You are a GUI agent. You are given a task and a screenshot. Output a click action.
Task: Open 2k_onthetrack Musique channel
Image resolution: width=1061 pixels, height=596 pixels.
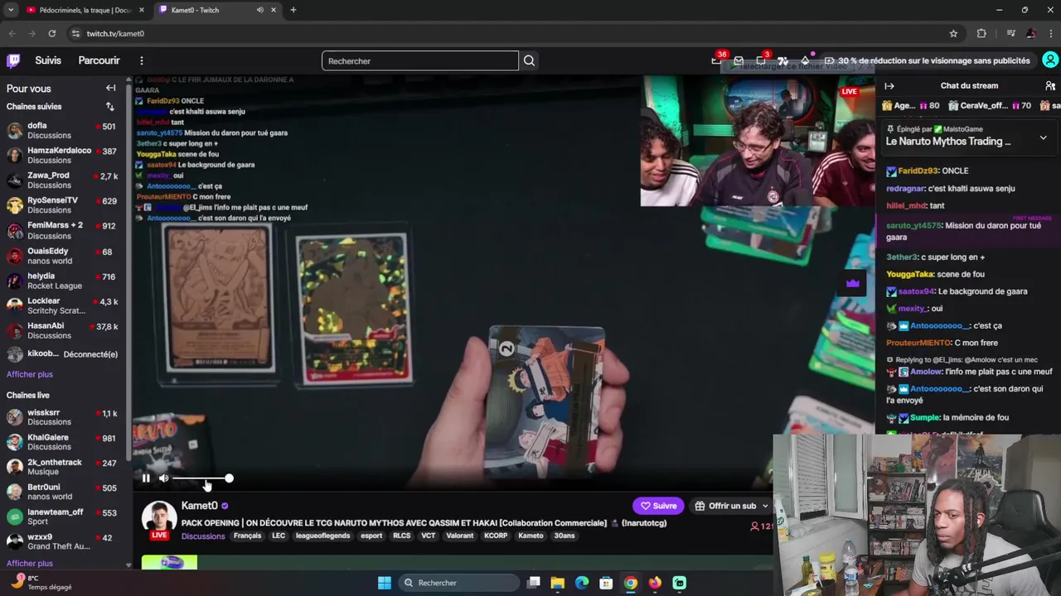(62, 467)
